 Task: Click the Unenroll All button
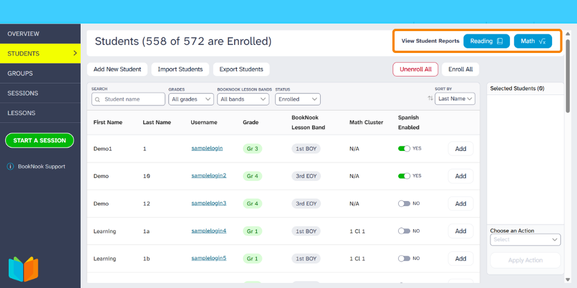pos(415,69)
